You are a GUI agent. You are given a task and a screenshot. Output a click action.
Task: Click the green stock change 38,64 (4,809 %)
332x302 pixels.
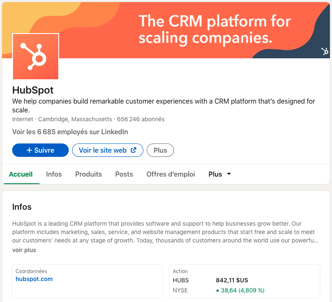click(x=240, y=290)
